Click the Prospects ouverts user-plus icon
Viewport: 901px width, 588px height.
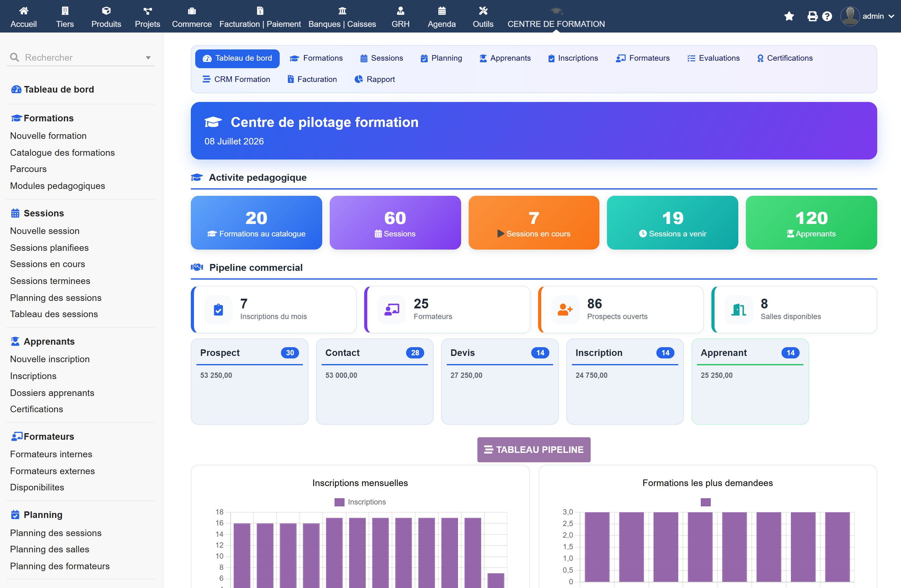[x=565, y=310]
